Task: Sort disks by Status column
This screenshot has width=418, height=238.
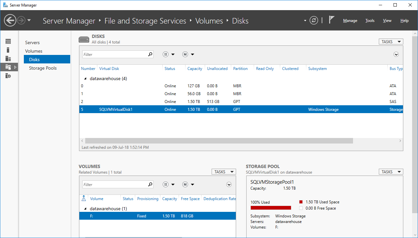Action: point(170,69)
